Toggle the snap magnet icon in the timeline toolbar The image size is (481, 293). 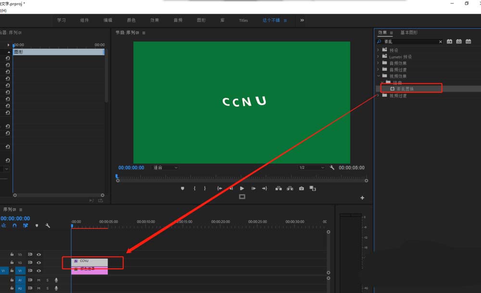pos(14,226)
